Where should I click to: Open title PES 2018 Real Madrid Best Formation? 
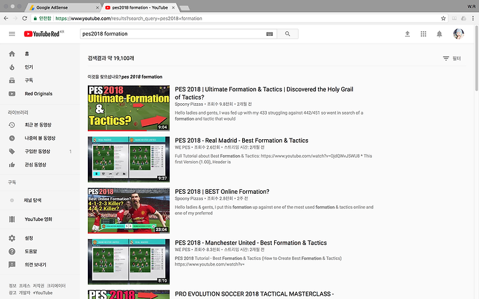[x=241, y=141]
